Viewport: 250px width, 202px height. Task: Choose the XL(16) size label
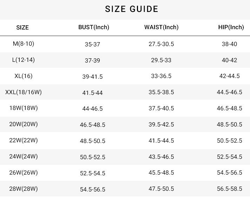pos(24,76)
